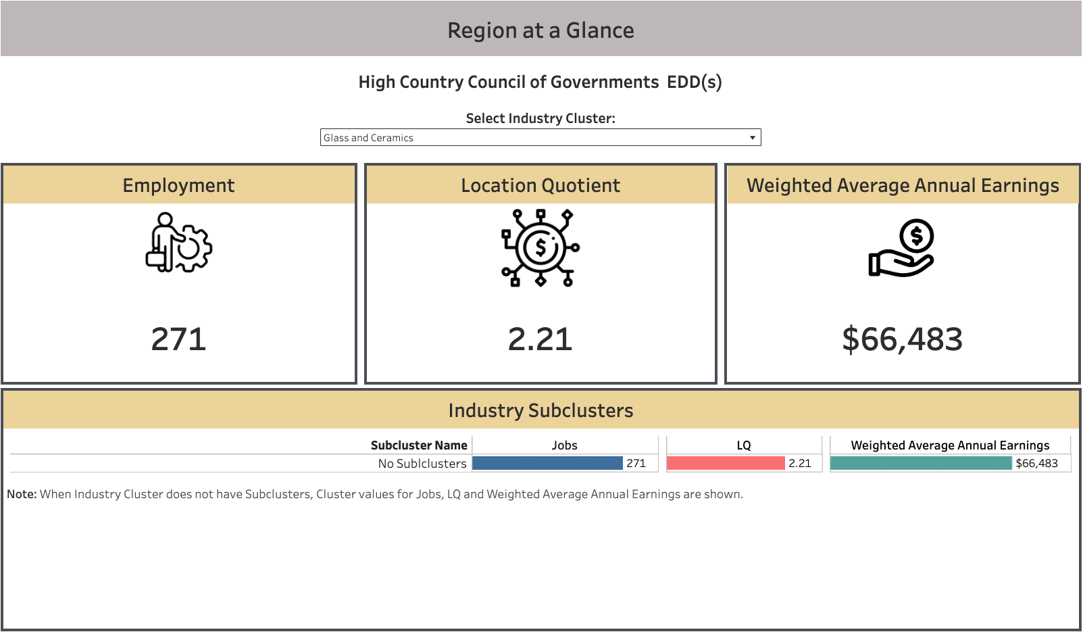Viewport: 1083px width, 632px height.
Task: Click the Employment card title
Action: [x=178, y=185]
